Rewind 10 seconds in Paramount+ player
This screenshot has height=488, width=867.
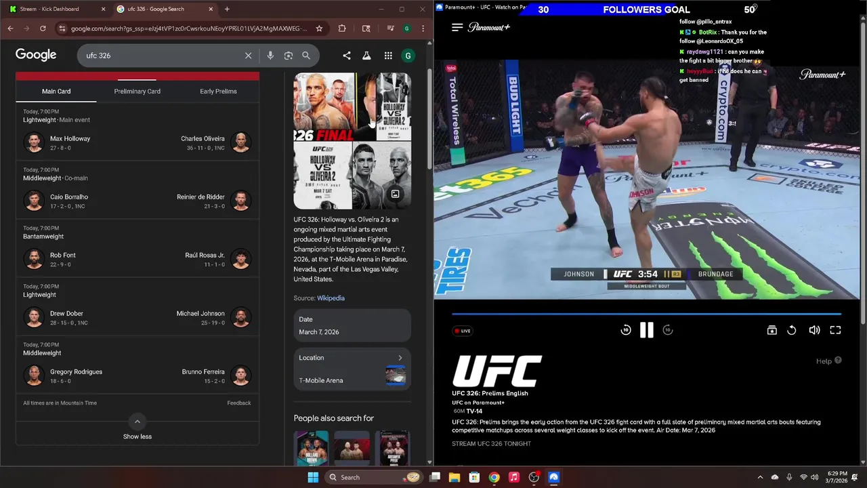coord(626,330)
